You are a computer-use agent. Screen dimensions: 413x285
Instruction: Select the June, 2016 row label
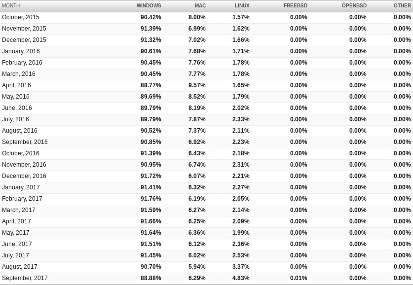[17, 108]
